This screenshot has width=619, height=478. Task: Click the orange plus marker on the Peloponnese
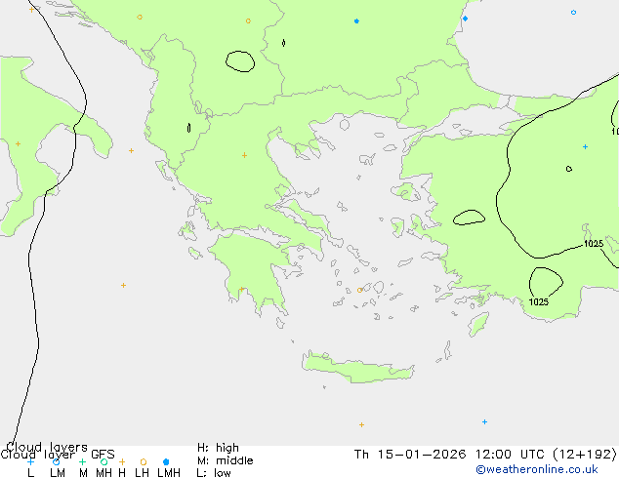click(241, 290)
